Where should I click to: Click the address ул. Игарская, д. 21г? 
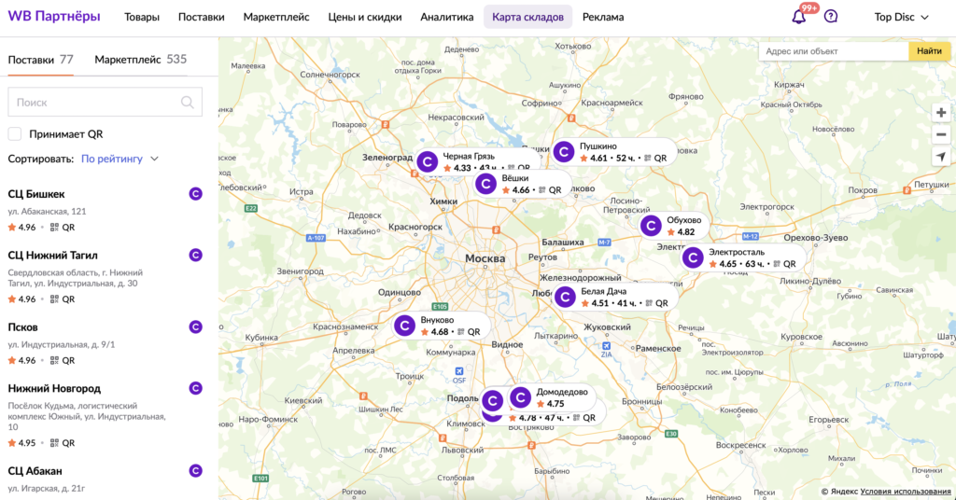click(47, 489)
